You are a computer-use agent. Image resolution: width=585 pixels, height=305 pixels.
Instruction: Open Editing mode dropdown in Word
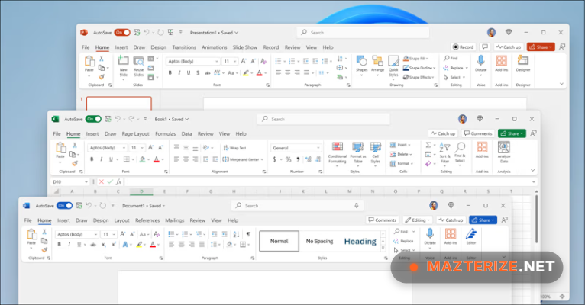pyautogui.click(x=418, y=220)
